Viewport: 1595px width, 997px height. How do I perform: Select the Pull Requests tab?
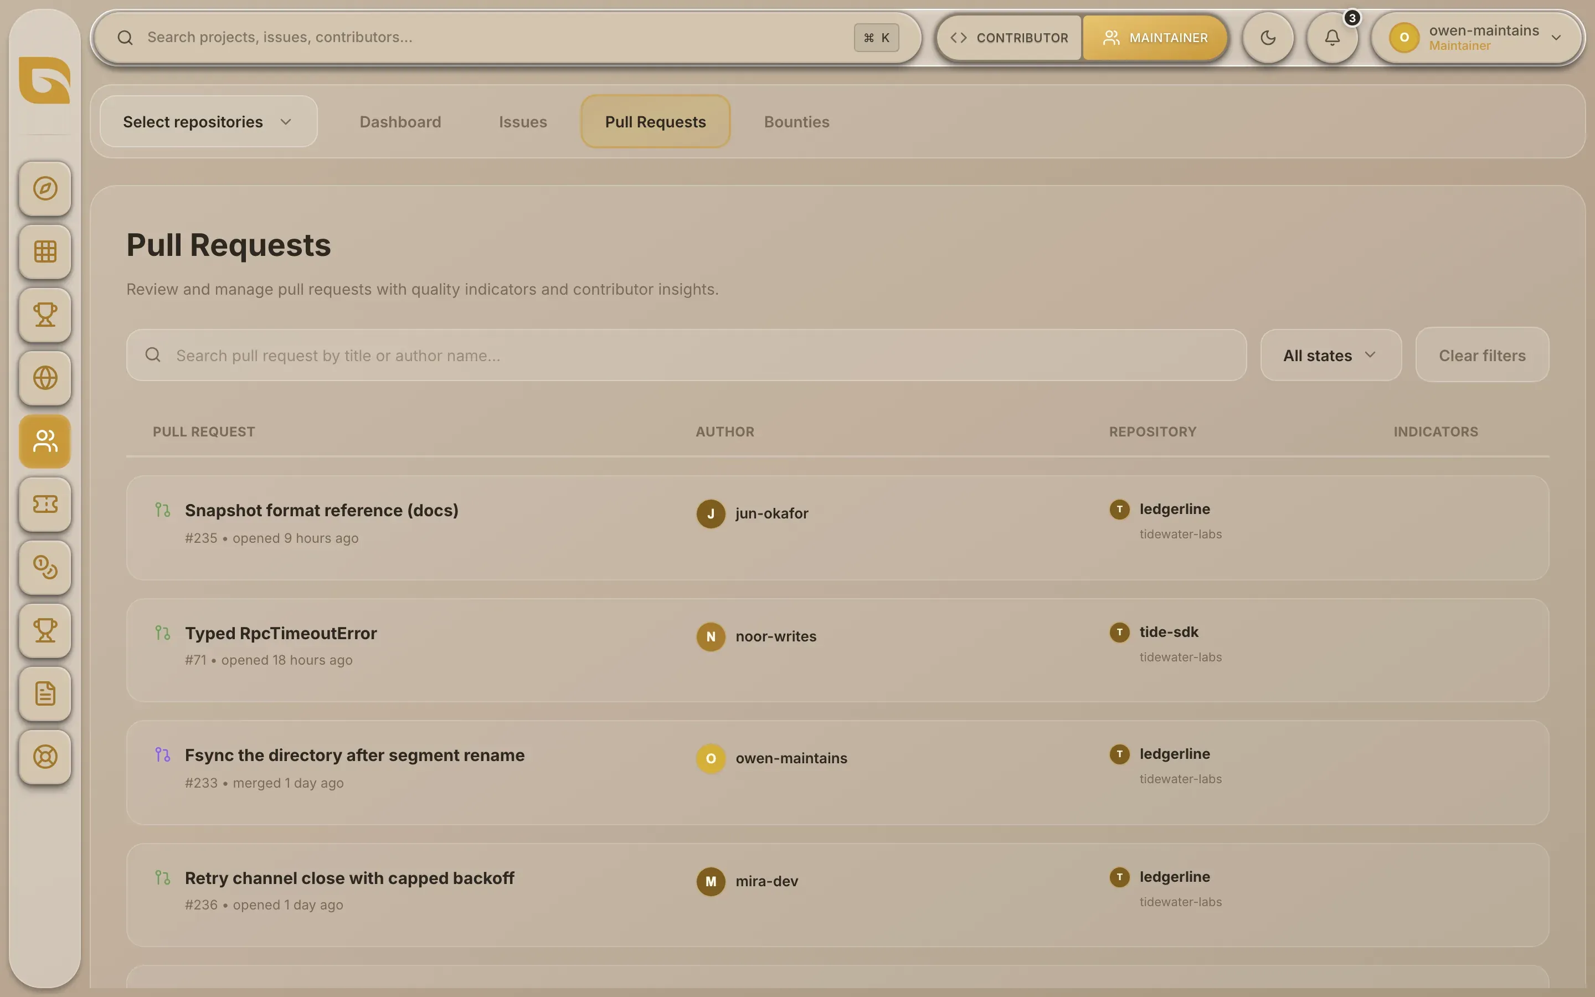[655, 121]
